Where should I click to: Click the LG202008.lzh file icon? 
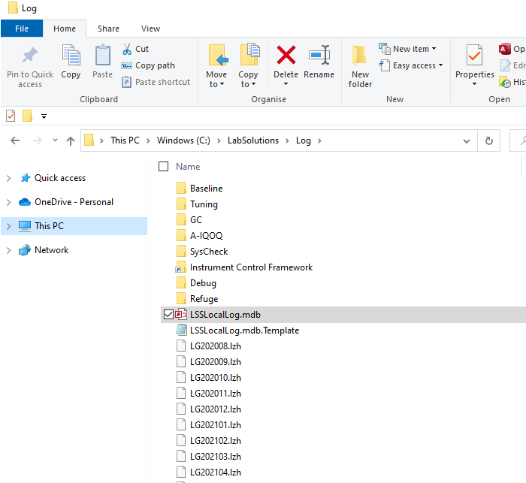[181, 346]
